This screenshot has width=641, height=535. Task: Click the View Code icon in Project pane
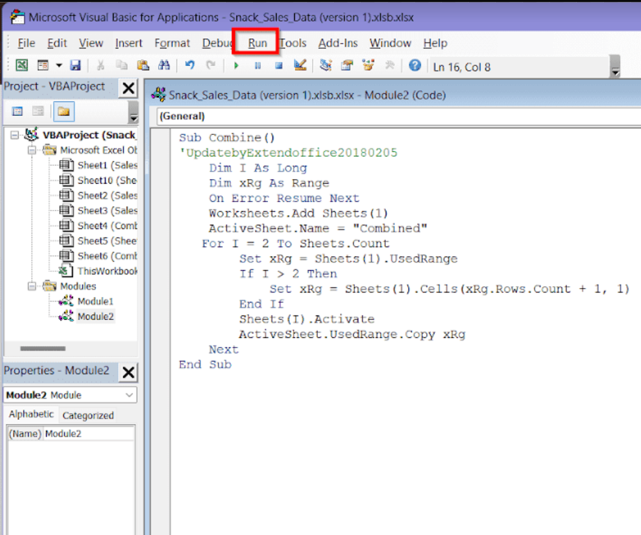point(17,111)
